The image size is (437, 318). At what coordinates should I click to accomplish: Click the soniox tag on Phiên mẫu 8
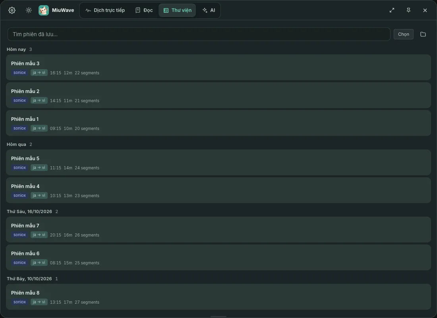(19, 302)
